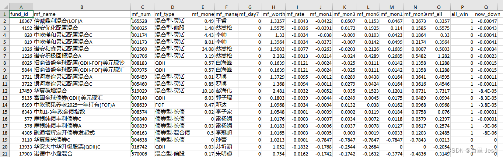Select the mf_type cell 债券型-混合债
Image resolution: width=503 pixels, height=157 pixels.
pos(172,132)
